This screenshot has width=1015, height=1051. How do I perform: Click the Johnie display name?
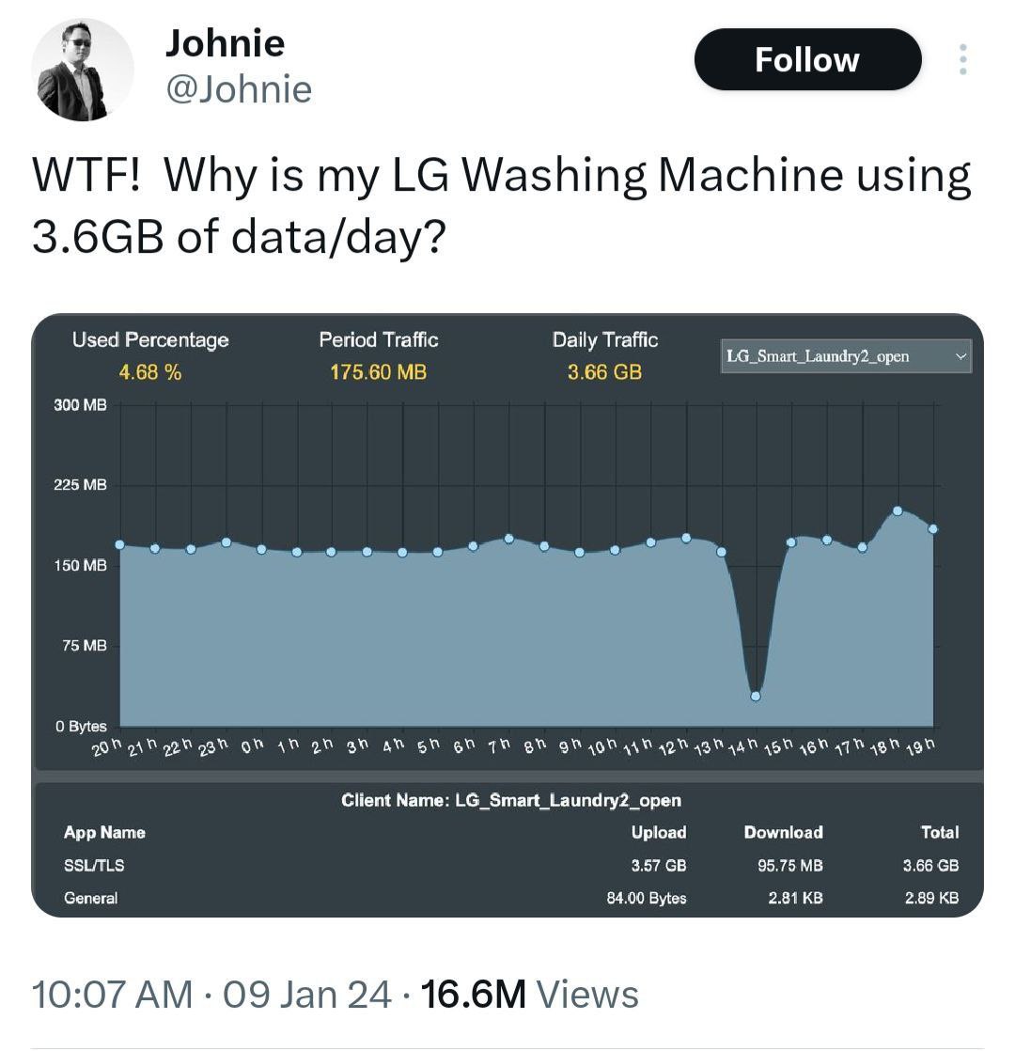pos(225,42)
